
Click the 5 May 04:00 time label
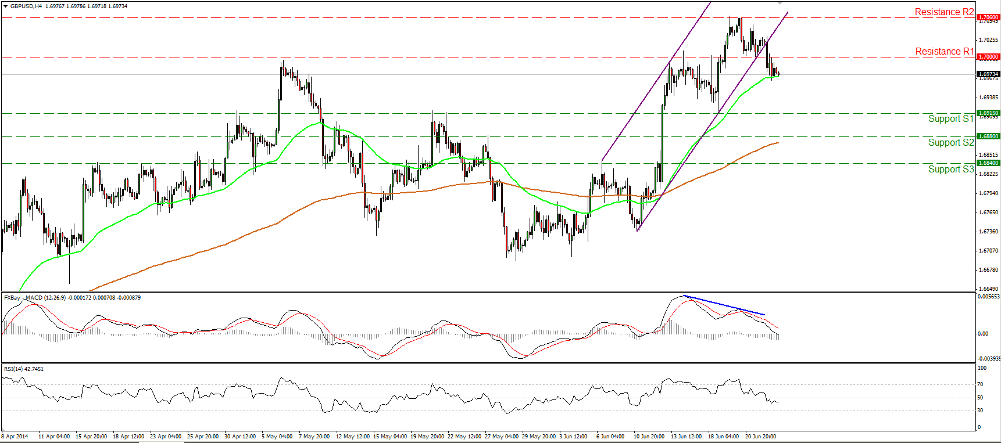pyautogui.click(x=277, y=437)
